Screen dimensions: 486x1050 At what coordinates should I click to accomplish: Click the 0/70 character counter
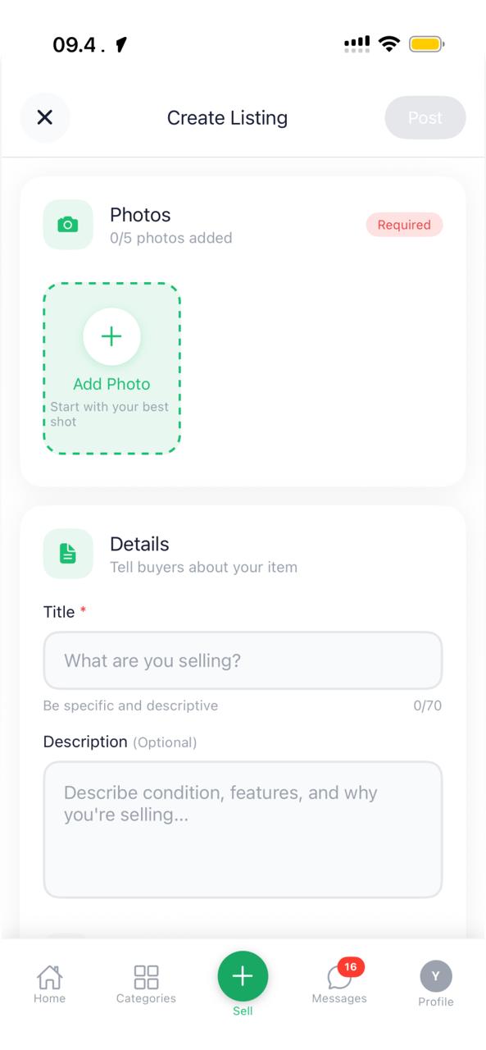tap(427, 705)
